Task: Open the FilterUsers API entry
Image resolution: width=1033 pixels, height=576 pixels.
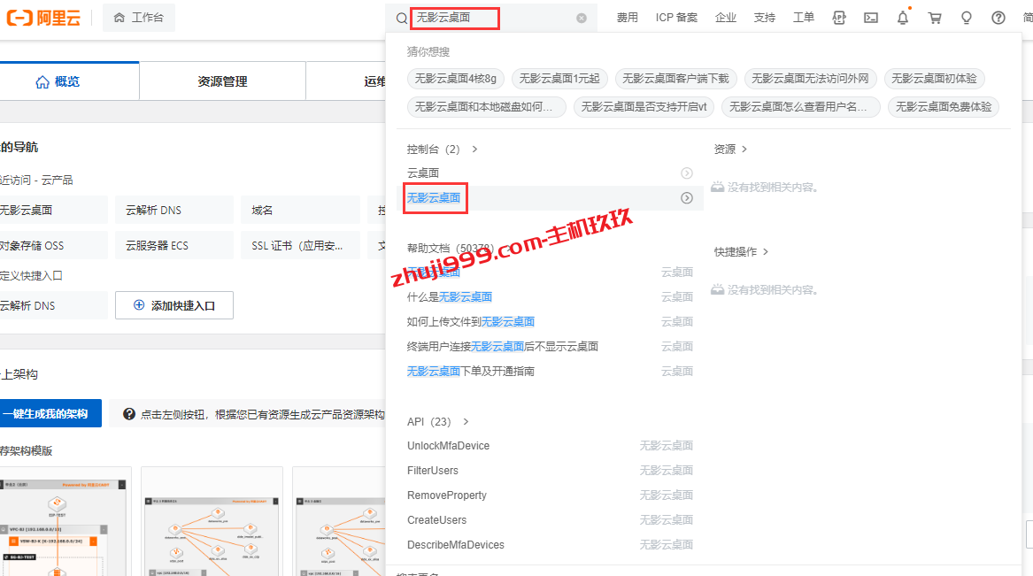Action: pyautogui.click(x=432, y=471)
